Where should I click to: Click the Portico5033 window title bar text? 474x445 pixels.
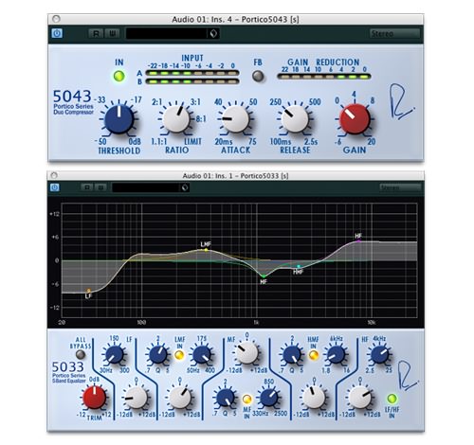(x=235, y=175)
